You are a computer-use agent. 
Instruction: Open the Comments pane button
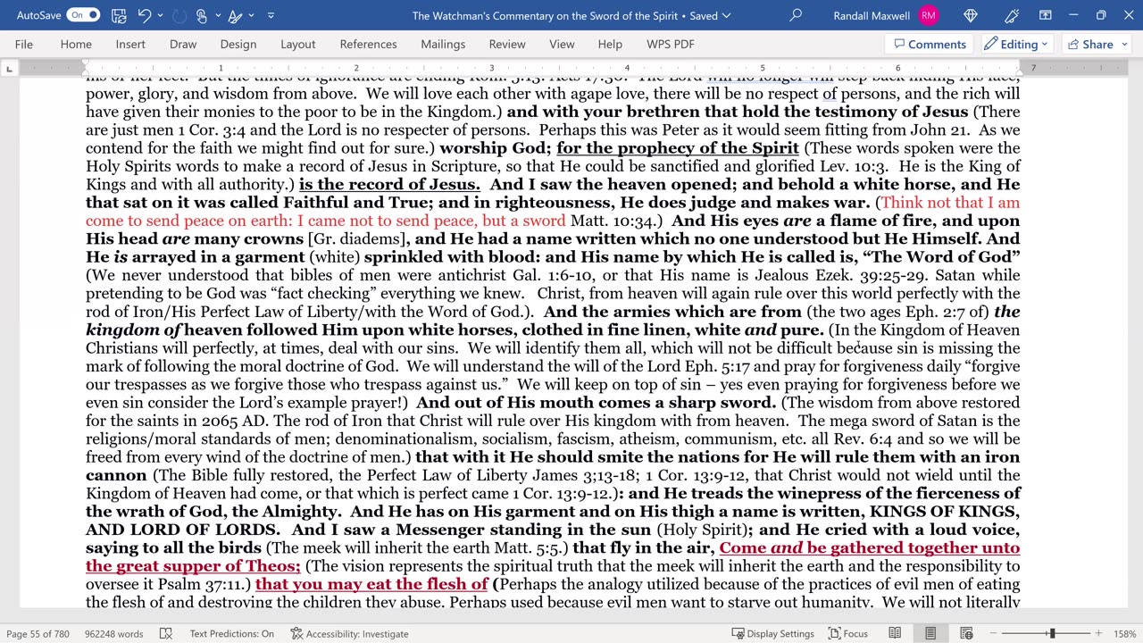coord(928,44)
